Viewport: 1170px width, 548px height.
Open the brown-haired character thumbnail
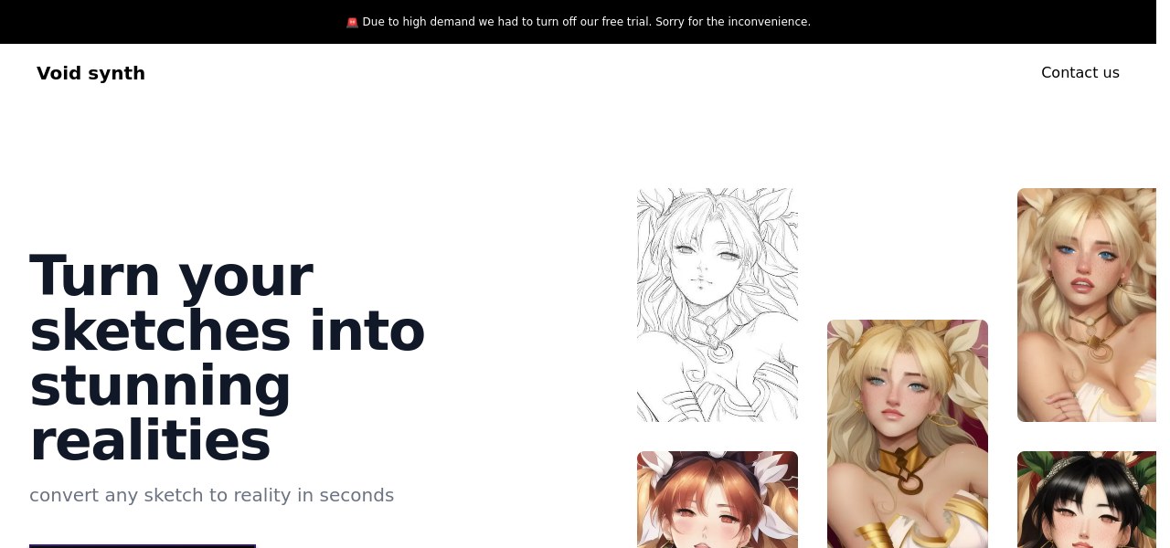coord(718,500)
